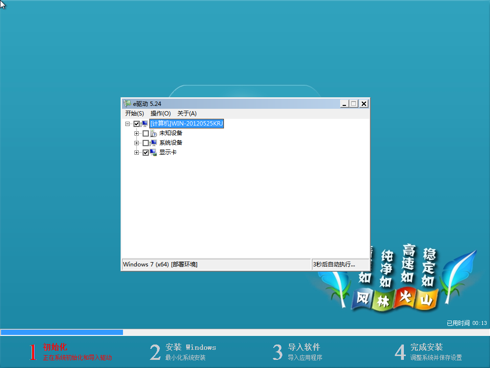Select the [计算机]WIN-20120525KRJ tree row
This screenshot has height=368, width=490.
[x=187, y=124]
